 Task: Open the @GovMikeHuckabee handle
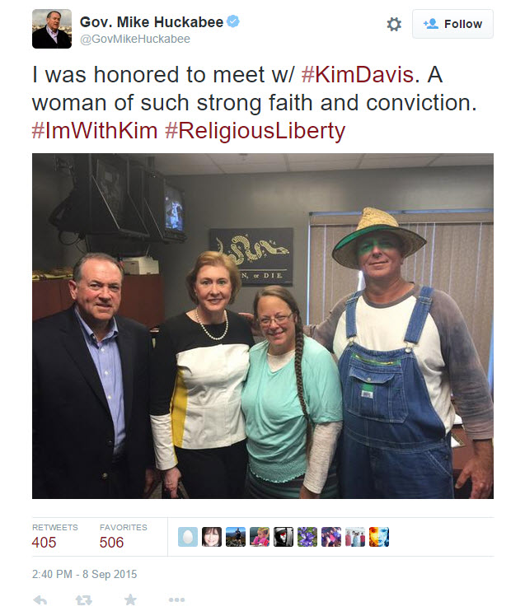pos(135,39)
